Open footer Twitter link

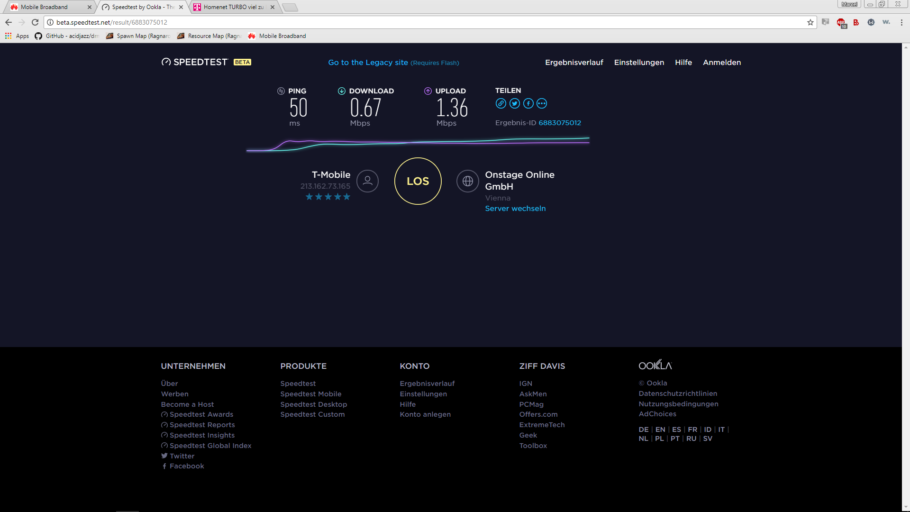click(x=178, y=456)
